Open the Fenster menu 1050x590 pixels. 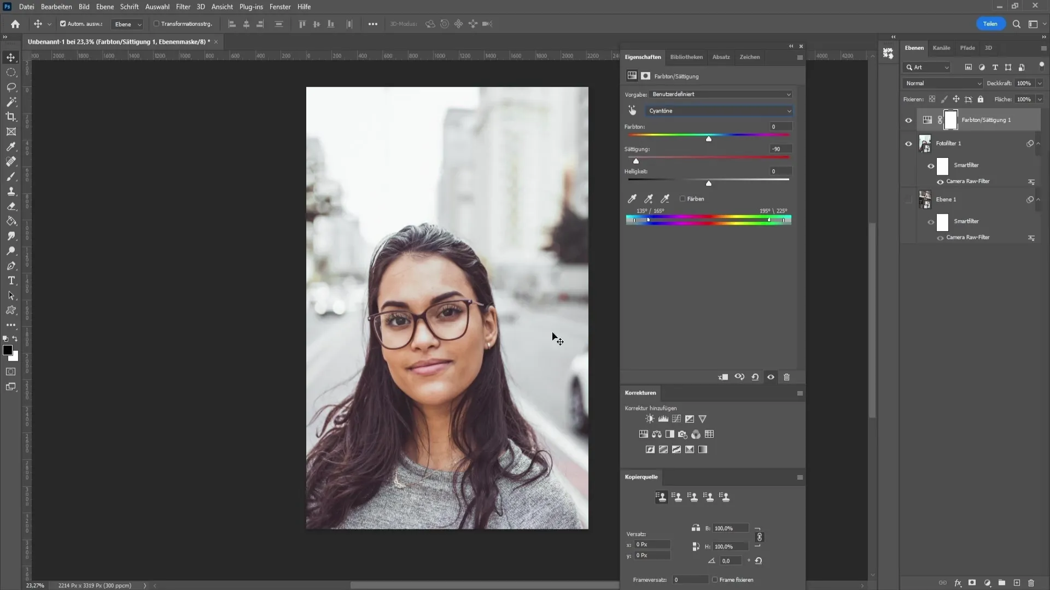click(281, 7)
